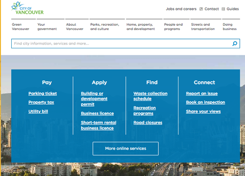Open the Parking ticket link
The width and height of the screenshot is (245, 176).
43,93
